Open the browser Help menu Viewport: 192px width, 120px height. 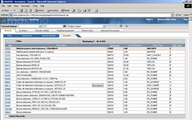pyautogui.click(x=42, y=6)
